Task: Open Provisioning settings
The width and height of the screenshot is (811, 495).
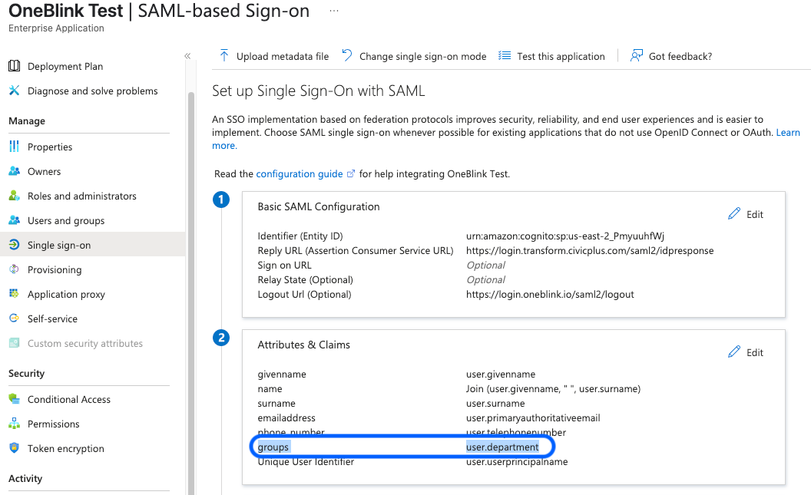Action: [55, 269]
